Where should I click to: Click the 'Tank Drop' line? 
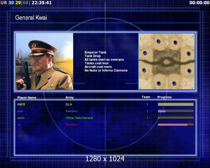click(x=93, y=56)
